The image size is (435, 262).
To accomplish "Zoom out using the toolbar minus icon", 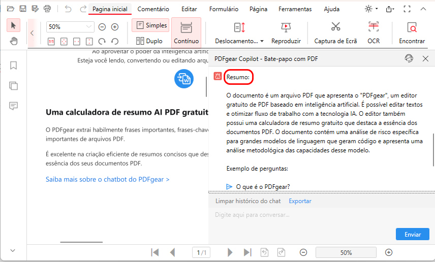I will [102, 27].
